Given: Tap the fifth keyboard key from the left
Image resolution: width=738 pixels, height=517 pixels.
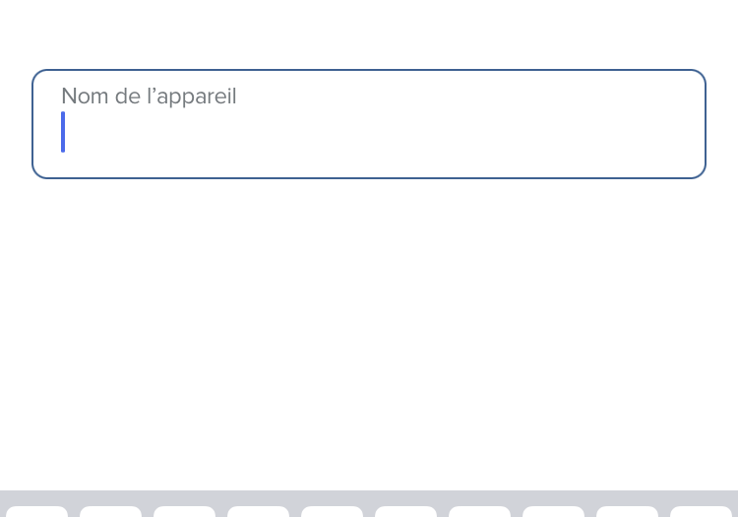Looking at the screenshot, I should point(332,512).
